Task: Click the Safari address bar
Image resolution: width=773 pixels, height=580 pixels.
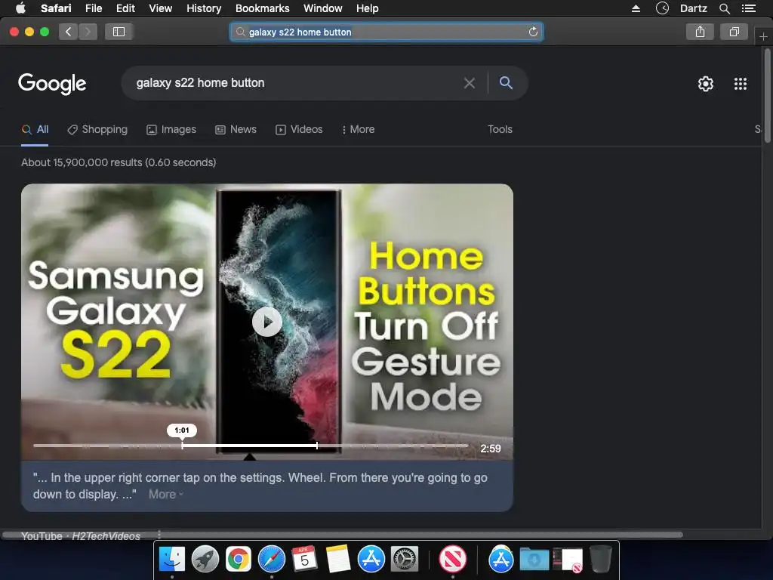Action: coord(386,32)
